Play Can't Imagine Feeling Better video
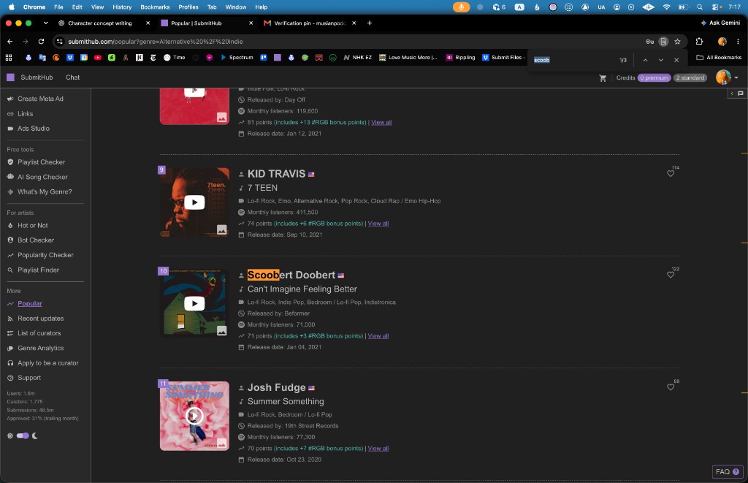This screenshot has height=483, width=748. [x=194, y=303]
